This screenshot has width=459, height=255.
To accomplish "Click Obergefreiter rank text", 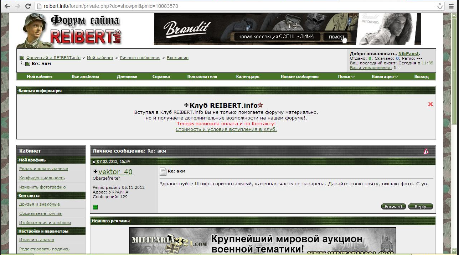I will (x=107, y=178).
